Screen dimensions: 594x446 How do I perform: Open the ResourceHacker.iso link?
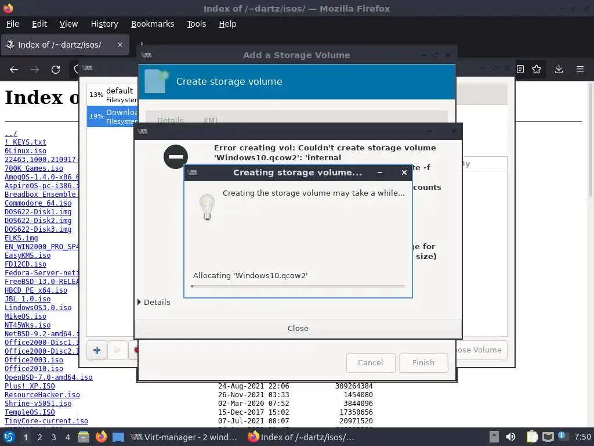pos(42,395)
